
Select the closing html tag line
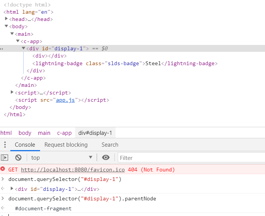click(x=14, y=115)
